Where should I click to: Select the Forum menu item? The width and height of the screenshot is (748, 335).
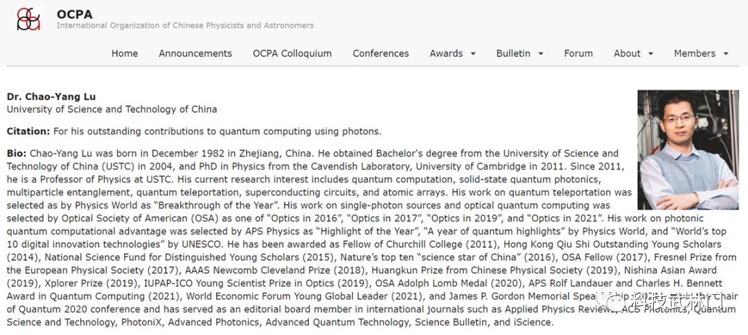click(x=578, y=53)
